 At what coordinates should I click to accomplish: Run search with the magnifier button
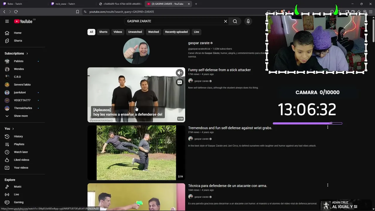[x=235, y=21]
